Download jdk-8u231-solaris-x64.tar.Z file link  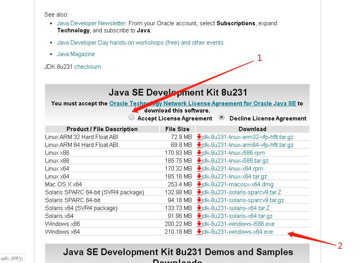[236, 208]
